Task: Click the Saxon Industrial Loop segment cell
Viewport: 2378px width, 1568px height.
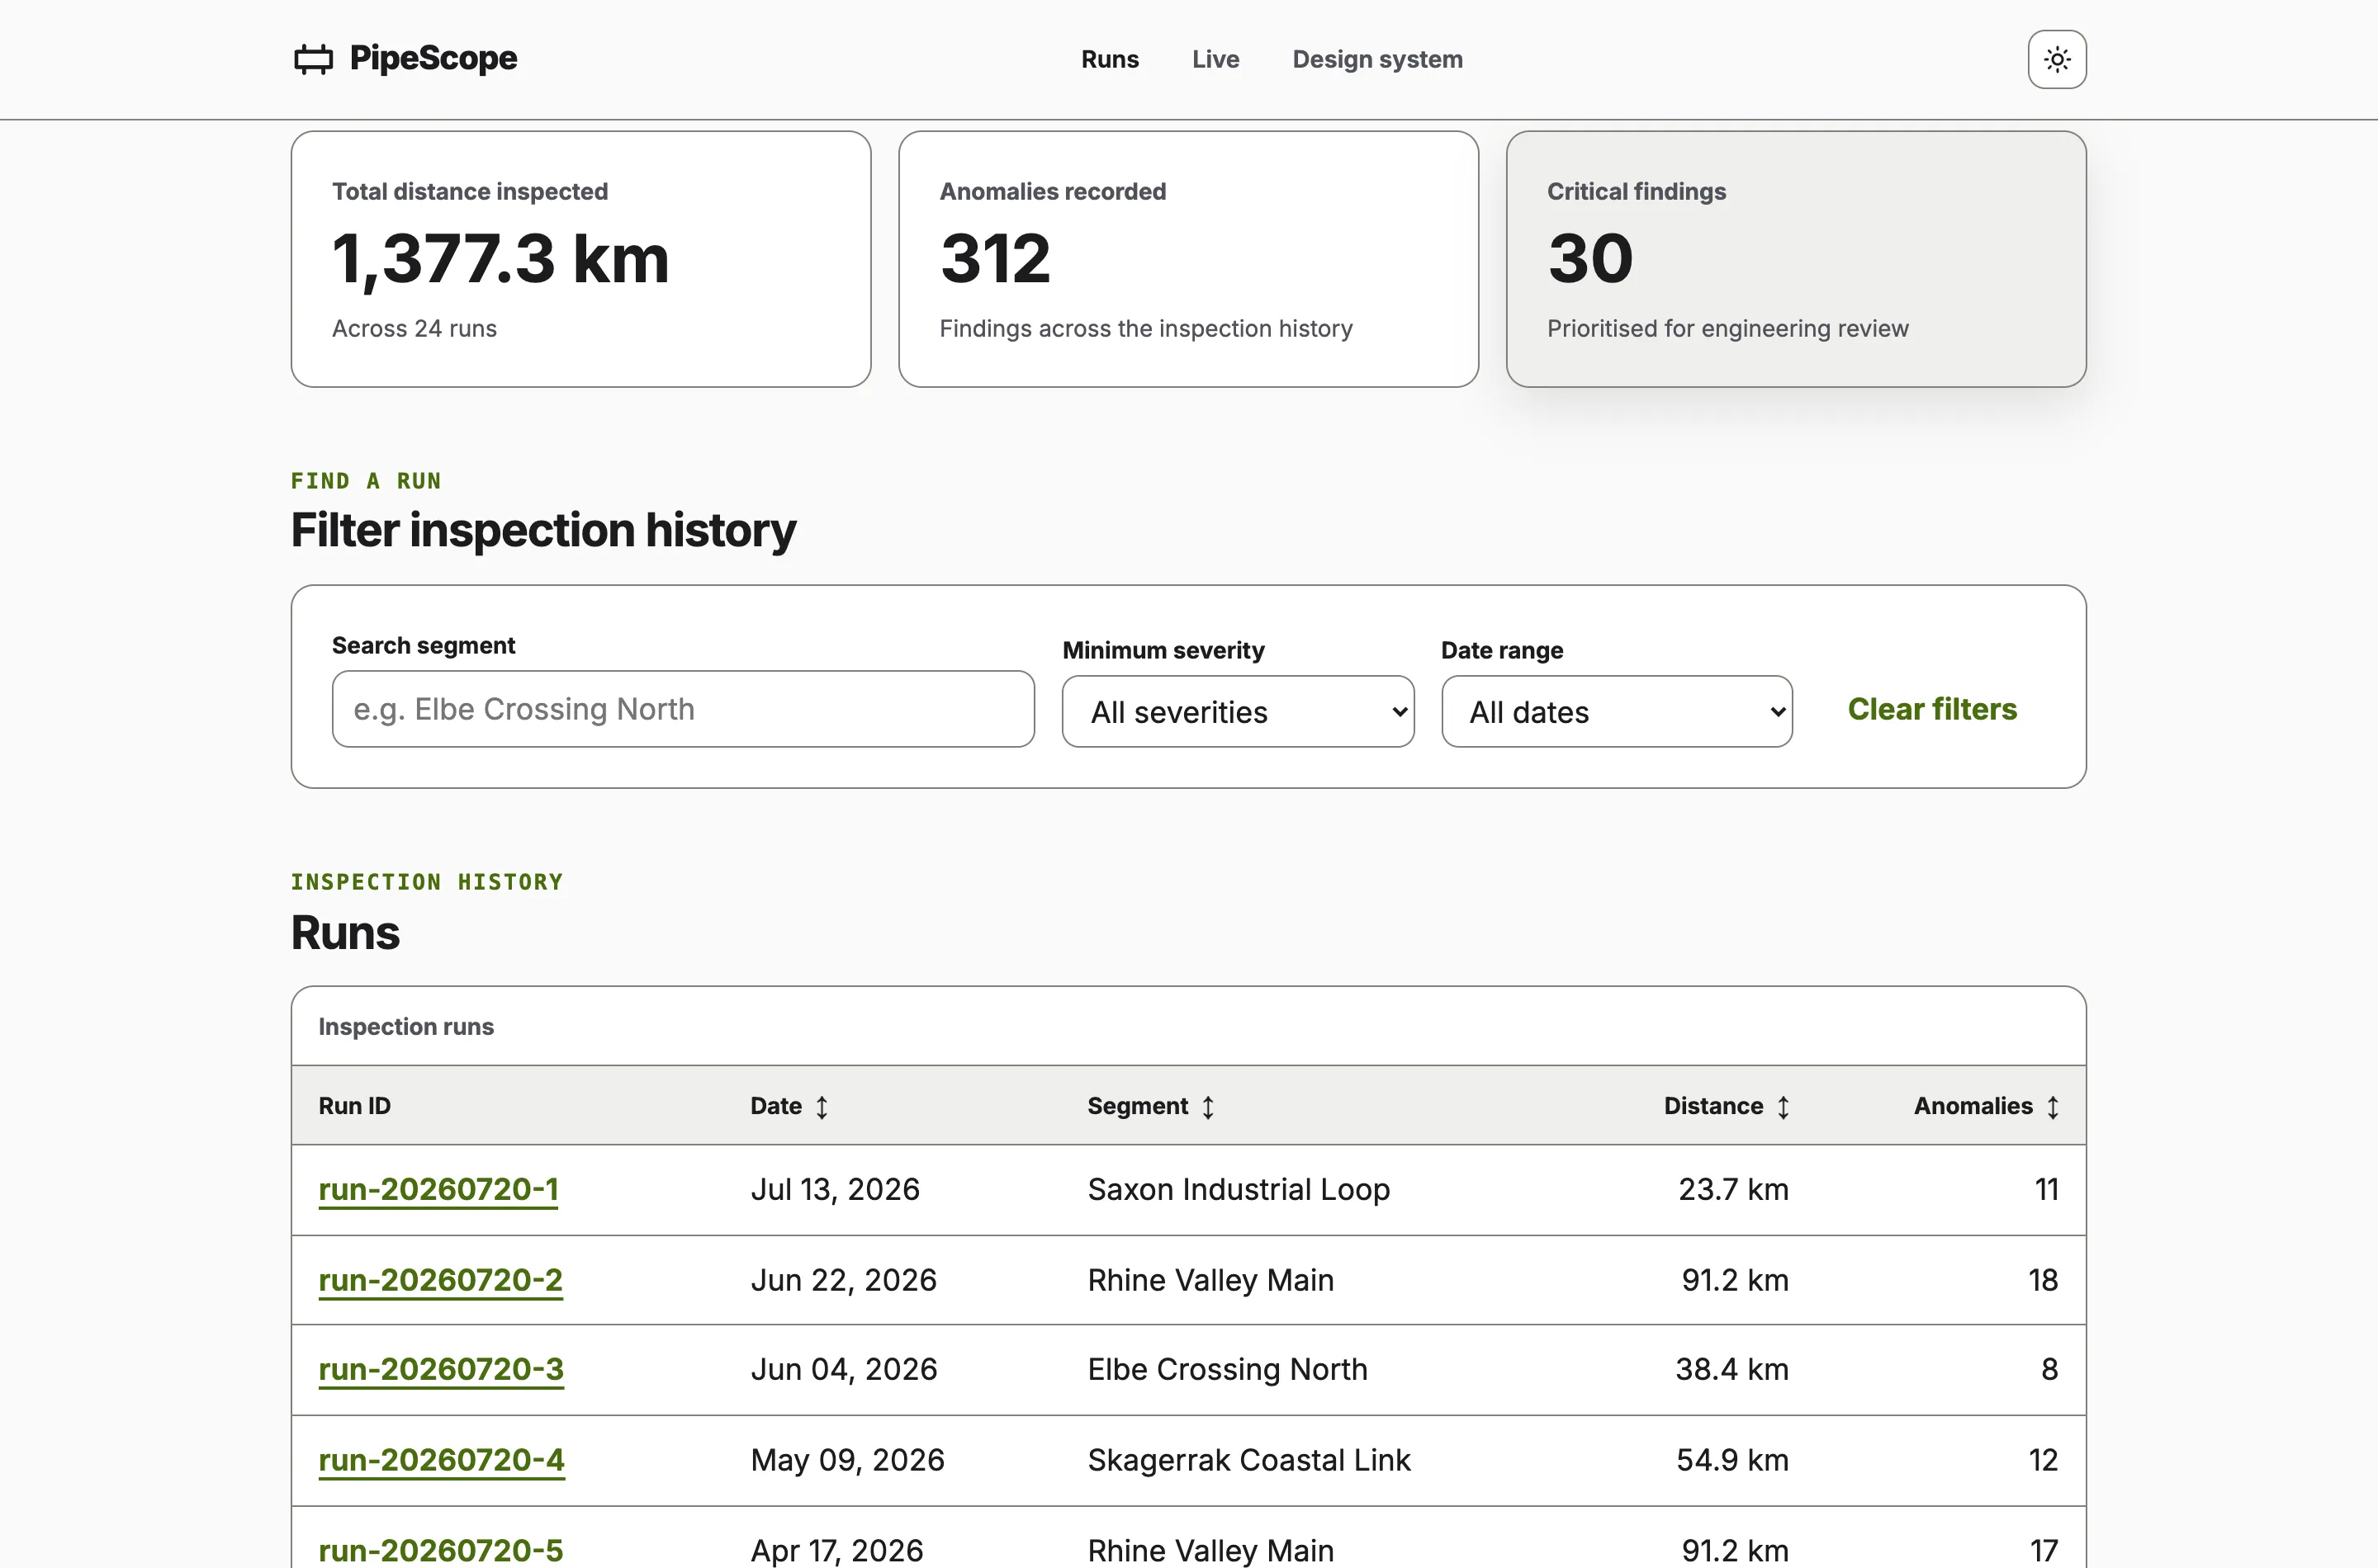Action: pos(1239,1189)
